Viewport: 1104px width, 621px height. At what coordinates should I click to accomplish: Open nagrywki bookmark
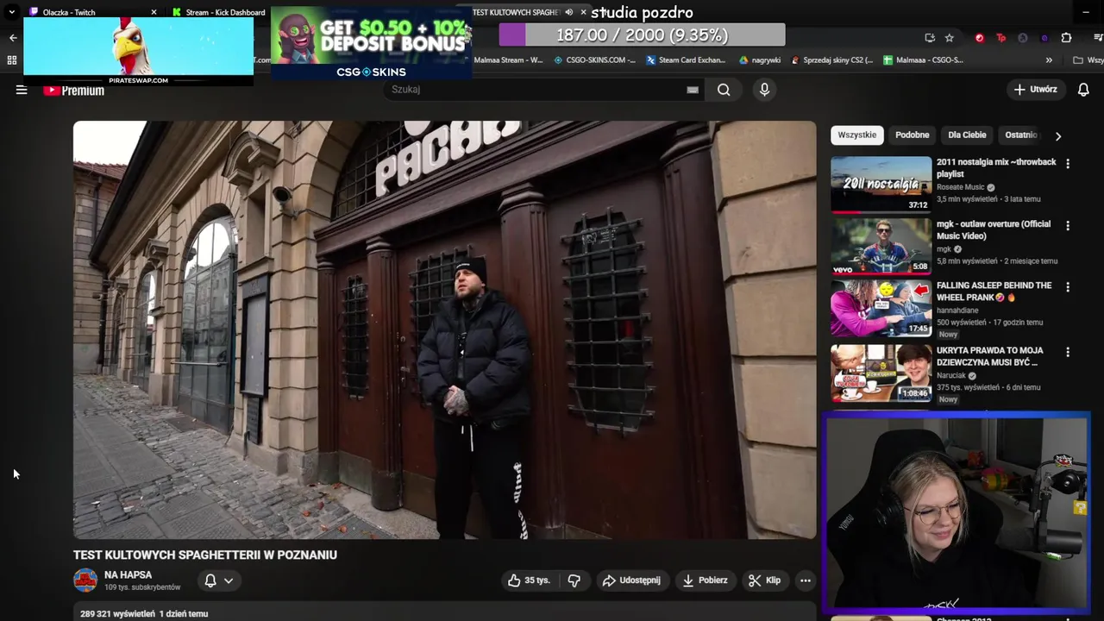[x=760, y=60]
